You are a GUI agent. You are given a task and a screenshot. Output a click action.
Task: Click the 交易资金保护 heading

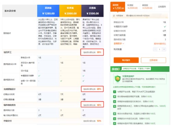(128, 76)
